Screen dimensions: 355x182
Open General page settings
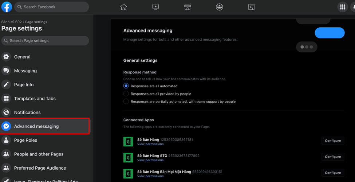[22, 57]
